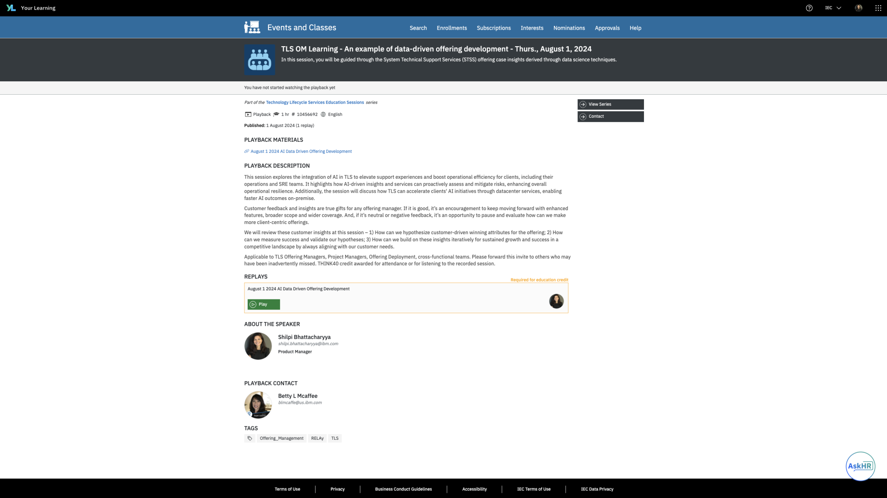Open the Nominations tab
Screen dimensions: 887x498
[569, 28]
